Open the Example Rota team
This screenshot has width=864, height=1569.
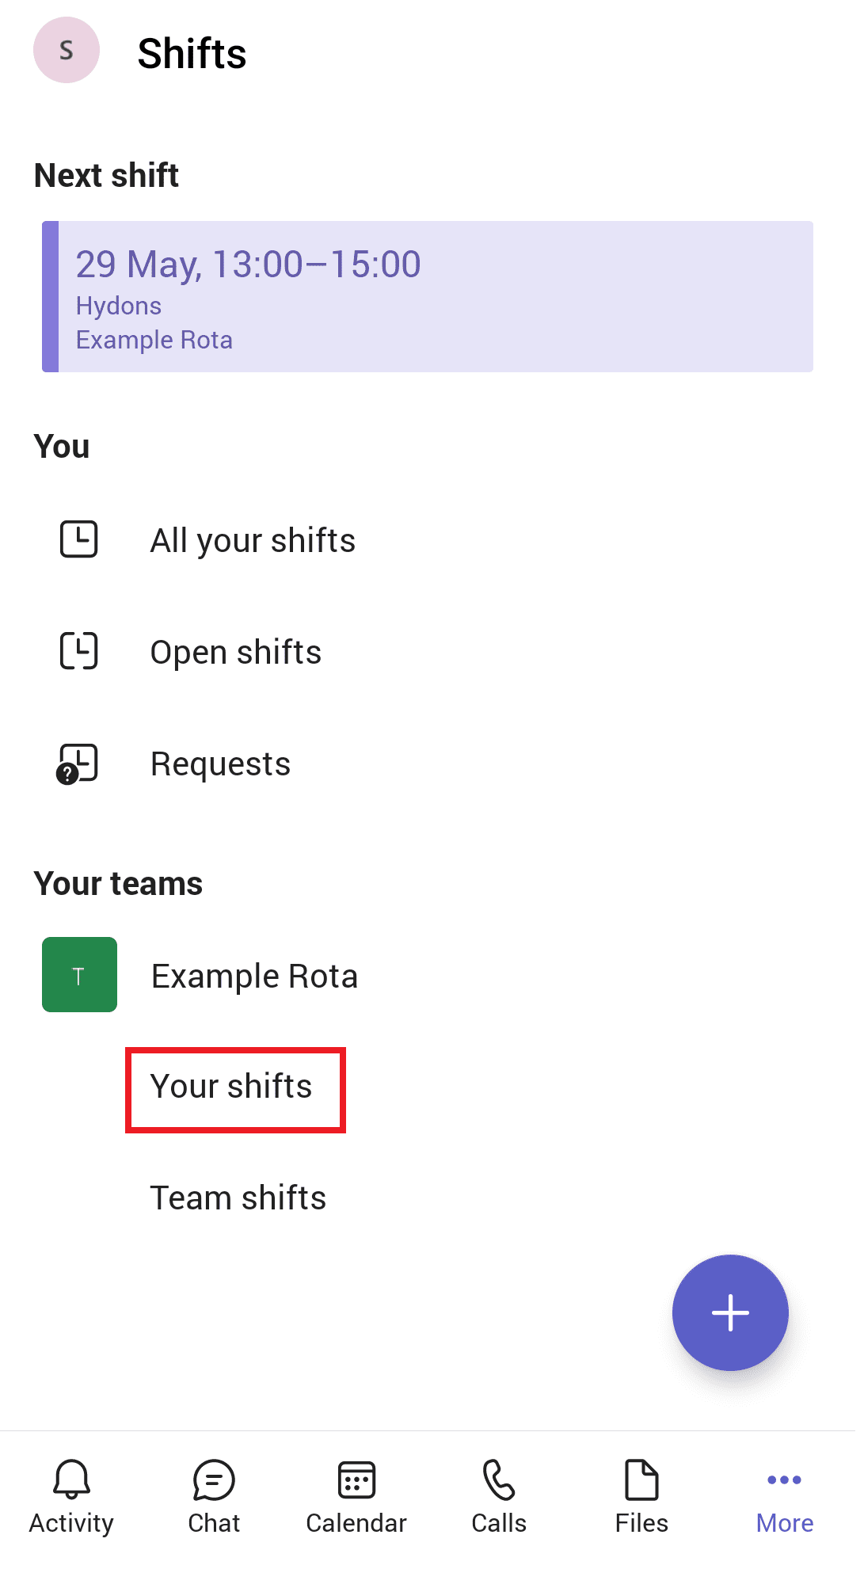[254, 977]
